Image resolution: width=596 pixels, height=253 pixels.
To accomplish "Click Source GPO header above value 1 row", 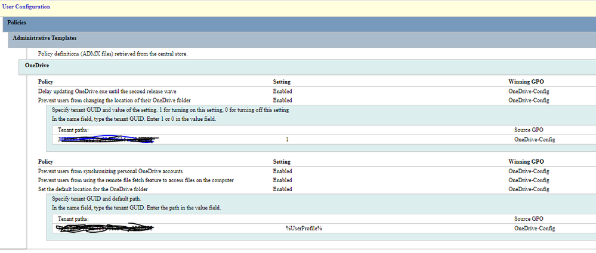I will tap(529, 130).
